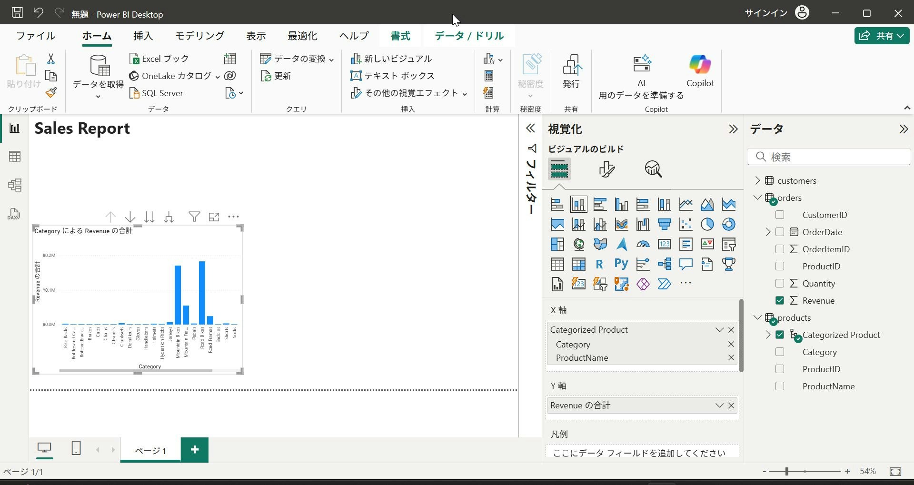Viewport: 914px width, 485px height.
Task: Click the filter icon above the chart
Action: click(x=194, y=217)
